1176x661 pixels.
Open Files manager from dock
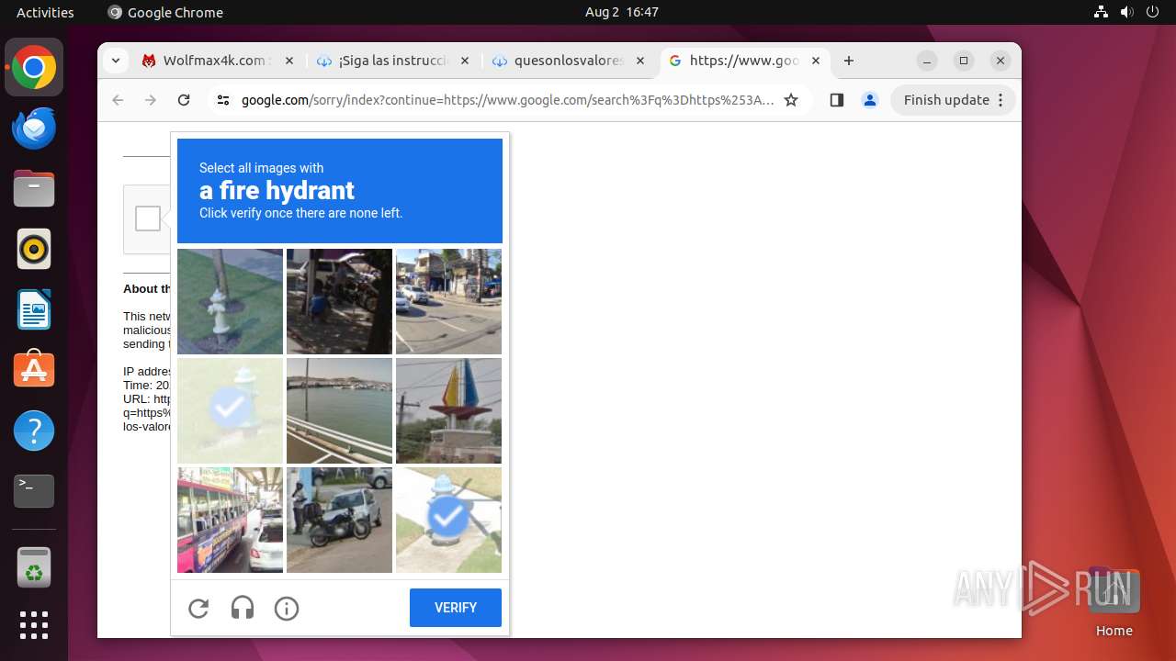click(34, 189)
